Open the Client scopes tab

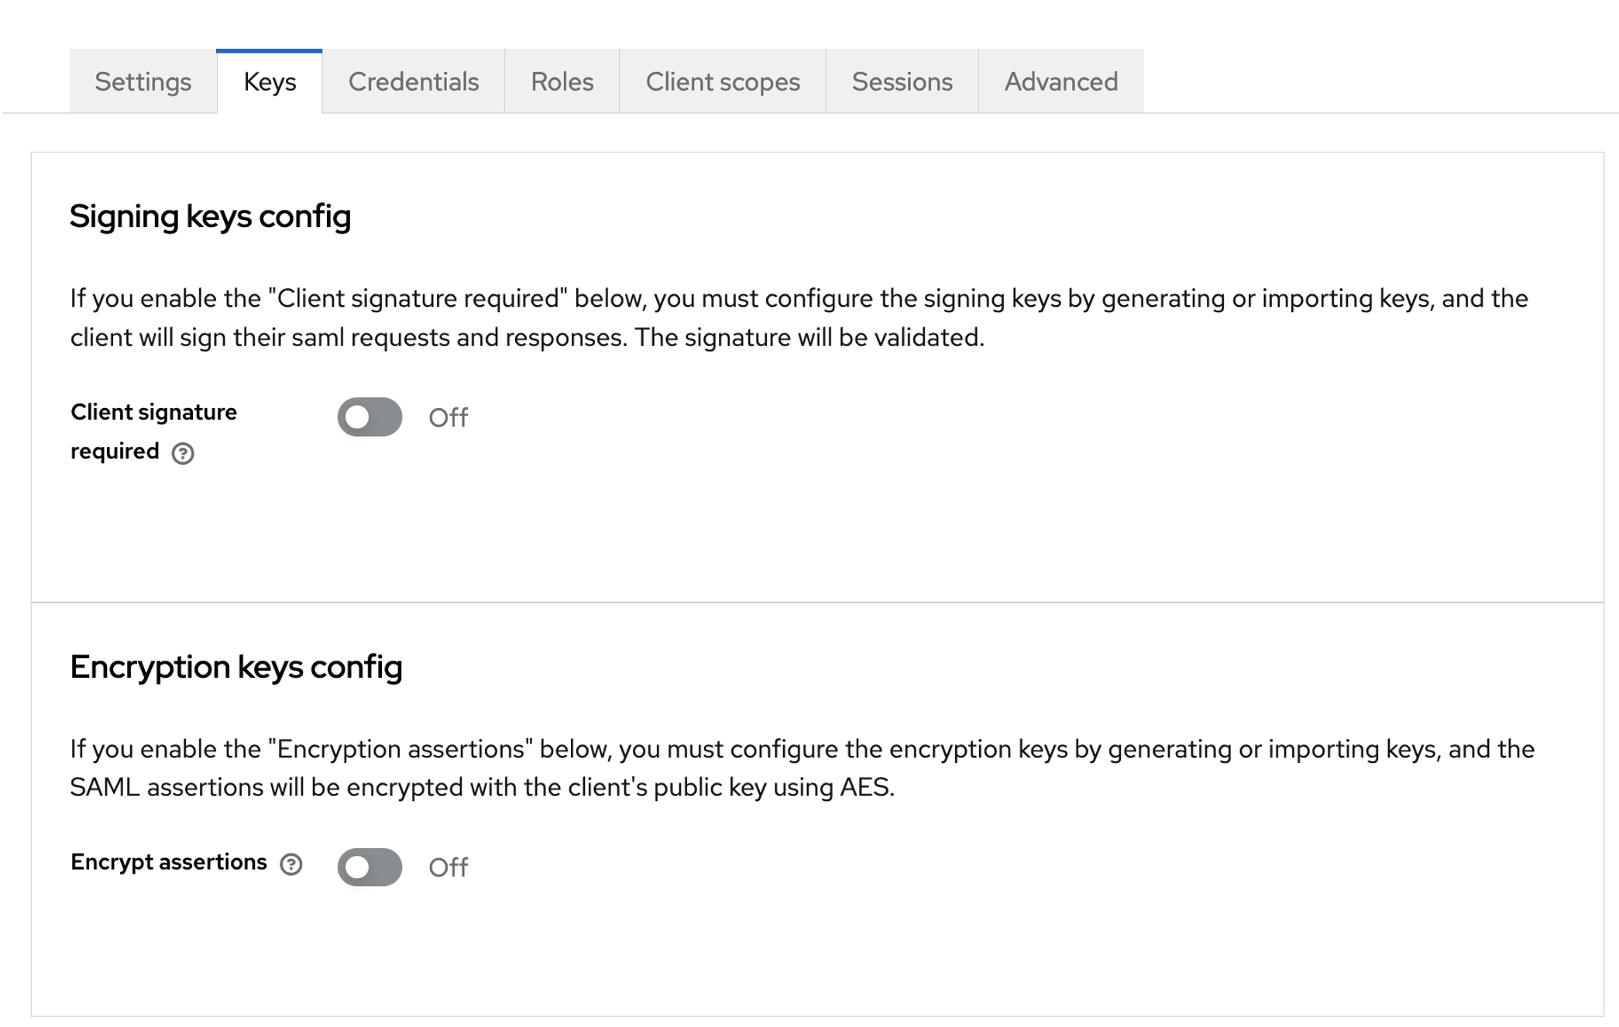point(722,82)
